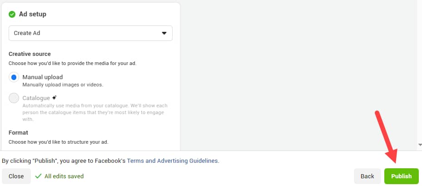
Task: Open Terms and Advertising Guidelines link
Action: [172, 161]
